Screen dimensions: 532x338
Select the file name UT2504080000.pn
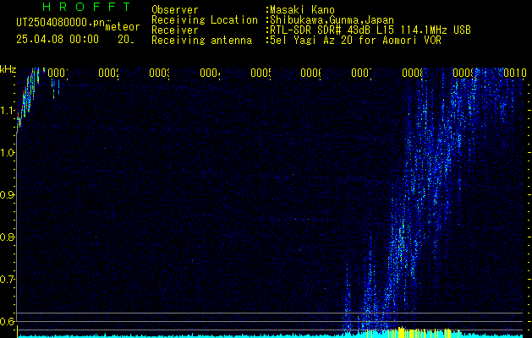[x=60, y=22]
